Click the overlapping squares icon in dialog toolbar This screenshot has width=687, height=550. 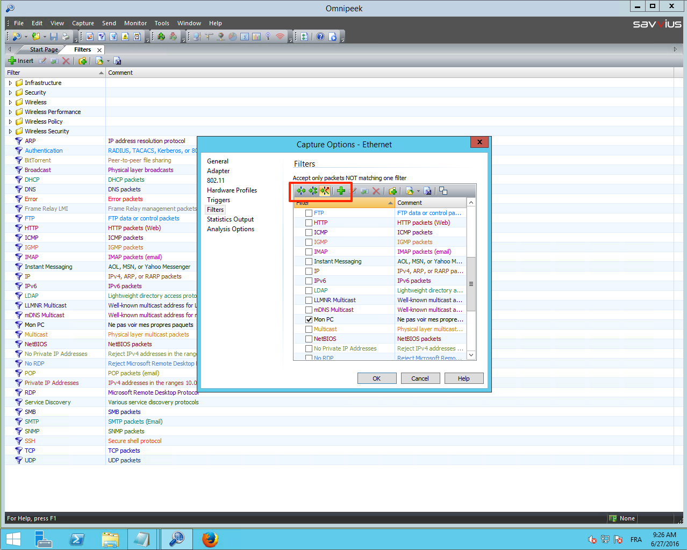click(x=443, y=191)
